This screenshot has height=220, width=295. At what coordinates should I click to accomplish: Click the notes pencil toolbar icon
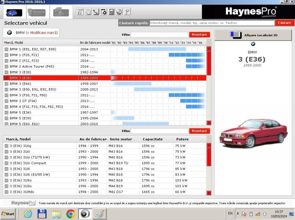[96, 12]
